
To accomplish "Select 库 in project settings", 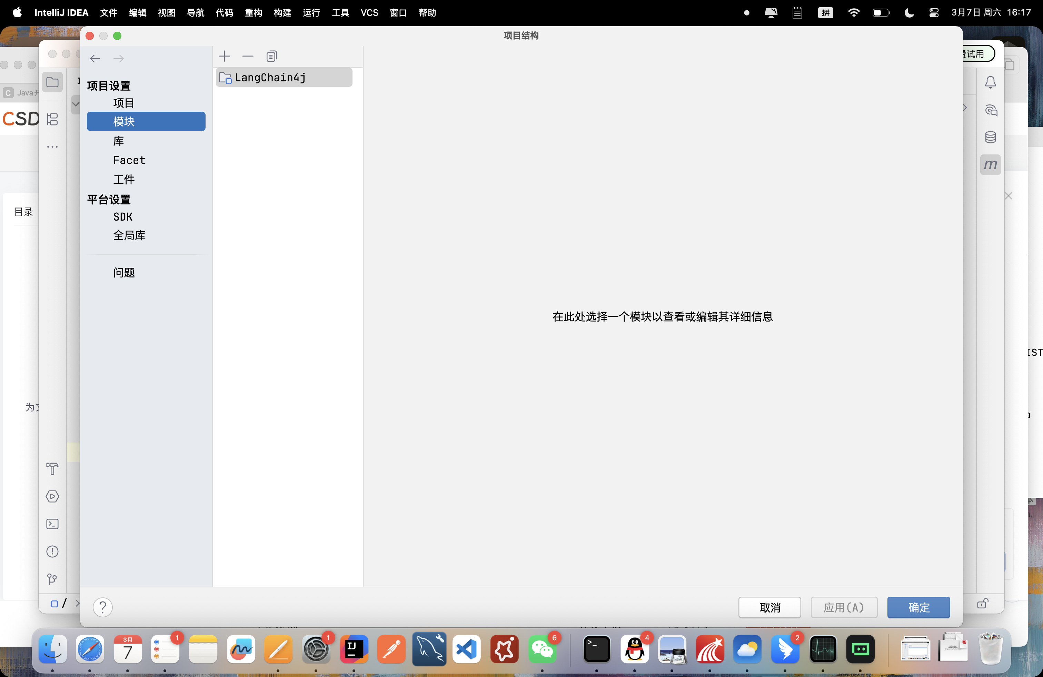I will (118, 141).
